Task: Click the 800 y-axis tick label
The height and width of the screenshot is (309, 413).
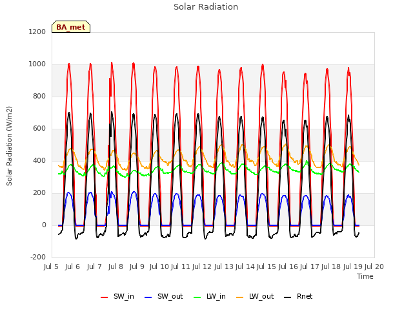Action: tap(39, 96)
